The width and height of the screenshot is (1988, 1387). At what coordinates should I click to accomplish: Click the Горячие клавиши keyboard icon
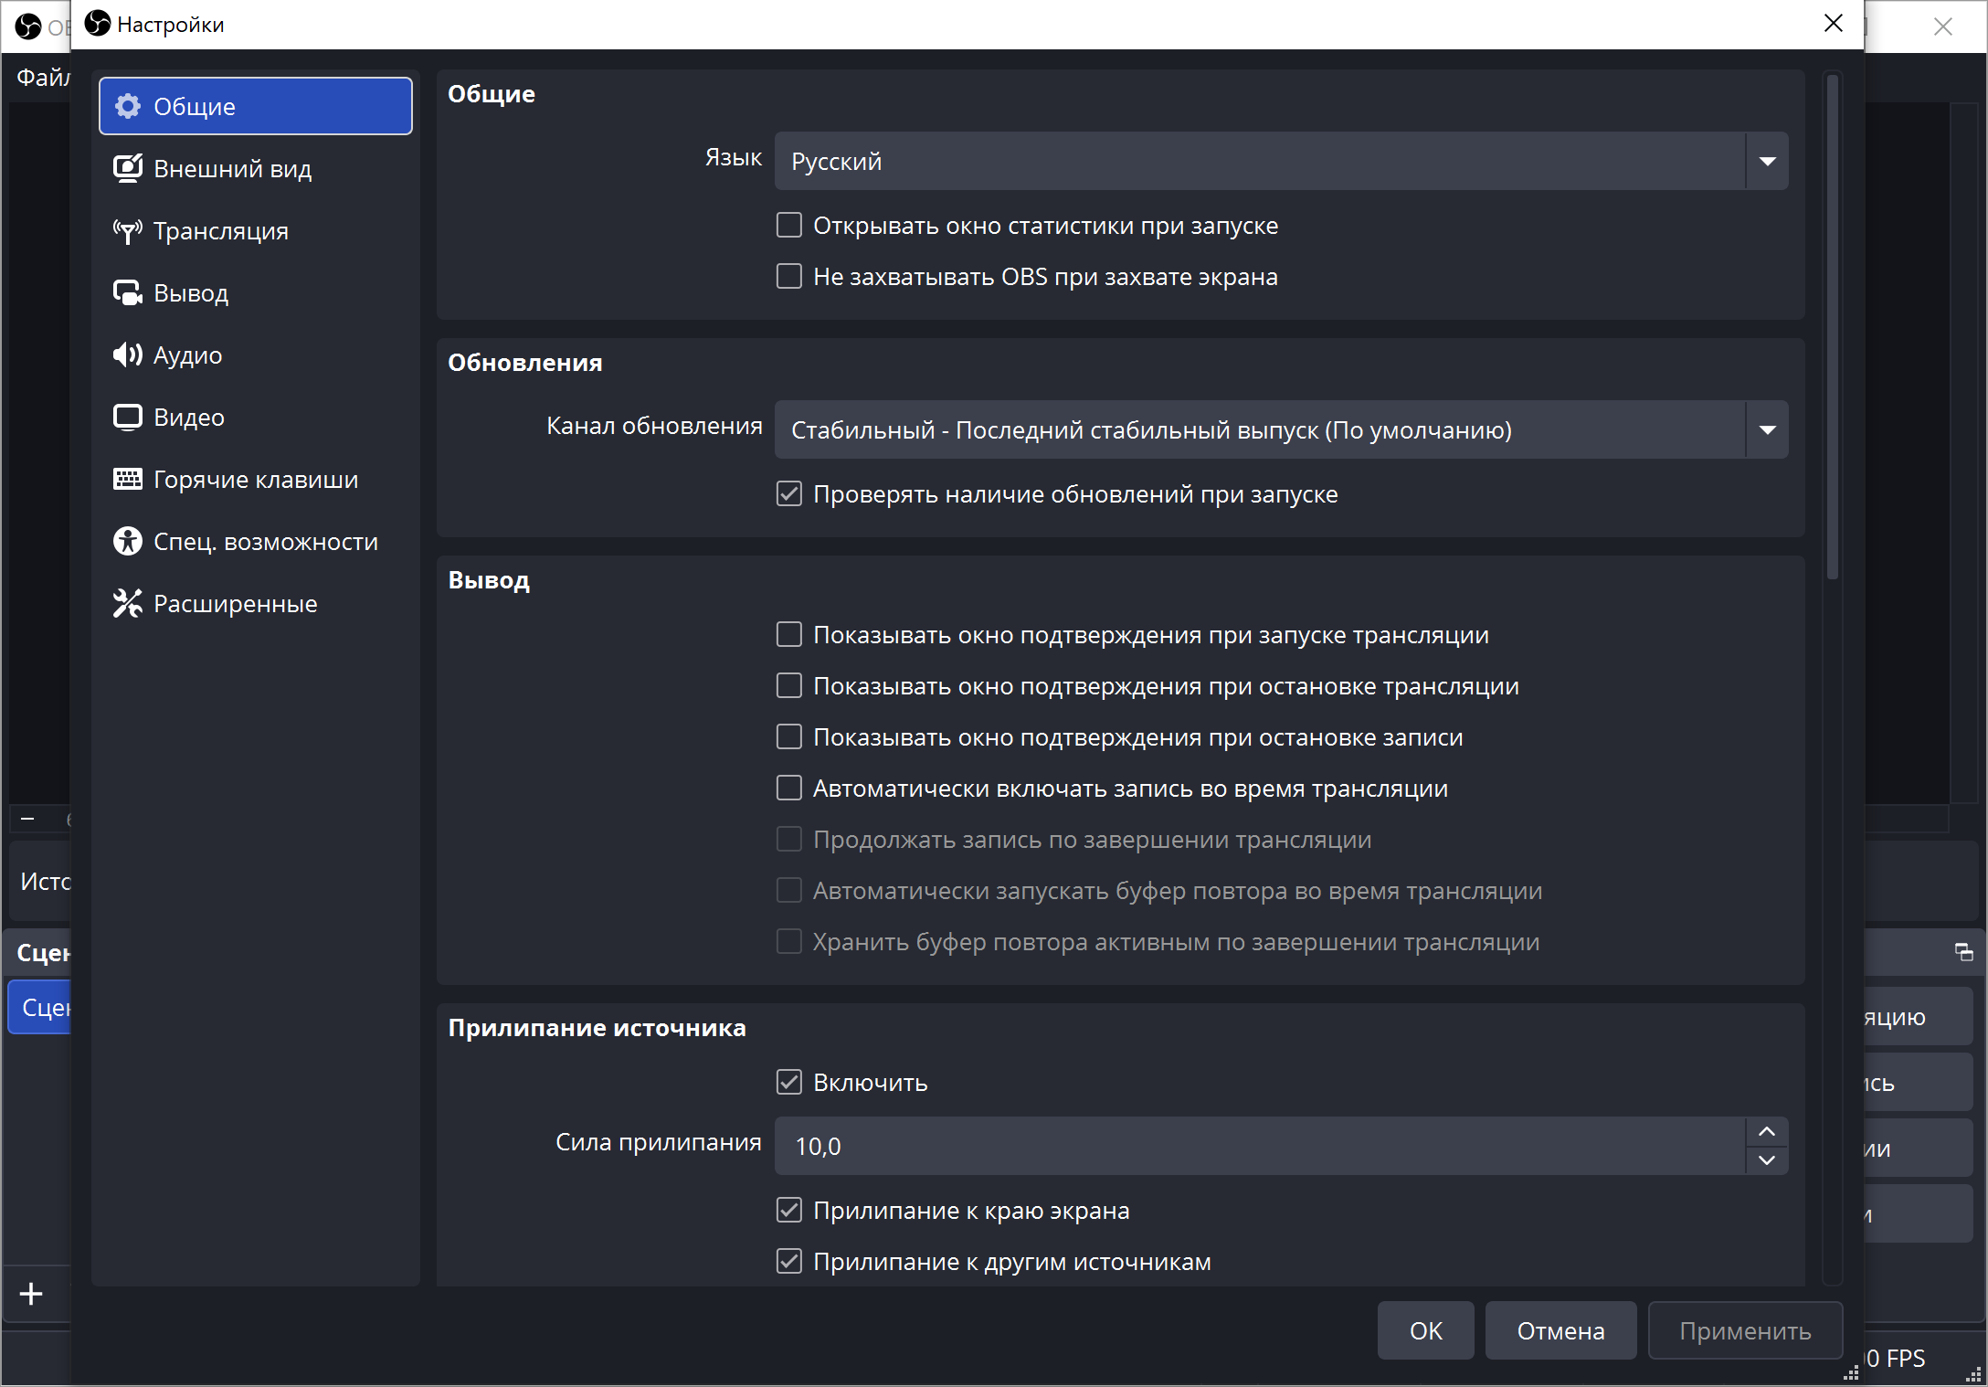128,480
